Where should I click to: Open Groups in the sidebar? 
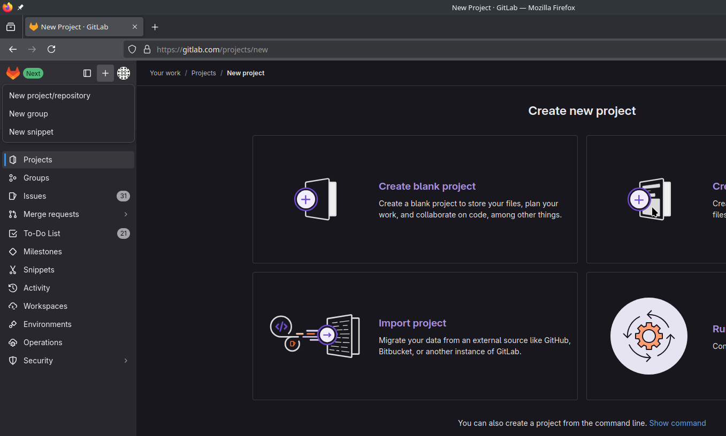point(68,178)
